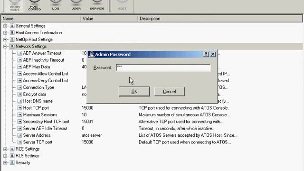The width and height of the screenshot is (304, 171).
Task: Click the Secondary Host TCP port arrow icon
Action: pyautogui.click(x=19, y=122)
